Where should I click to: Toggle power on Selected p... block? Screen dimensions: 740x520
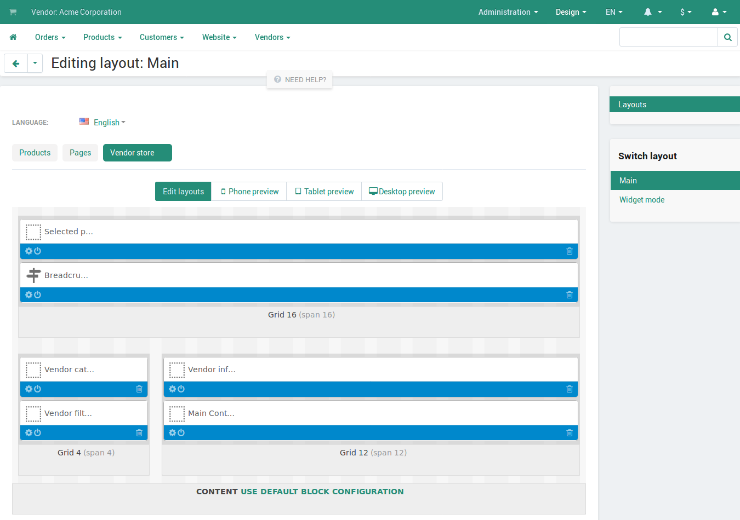38,251
